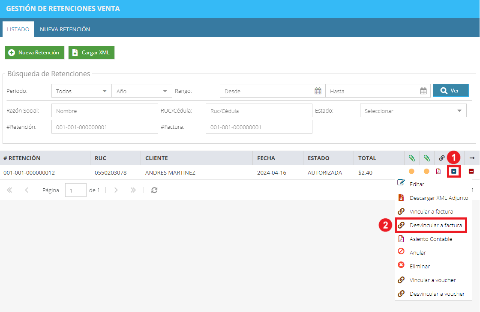The image size is (480, 312).
Task: Expand the Año dropdown
Action: 142,91
